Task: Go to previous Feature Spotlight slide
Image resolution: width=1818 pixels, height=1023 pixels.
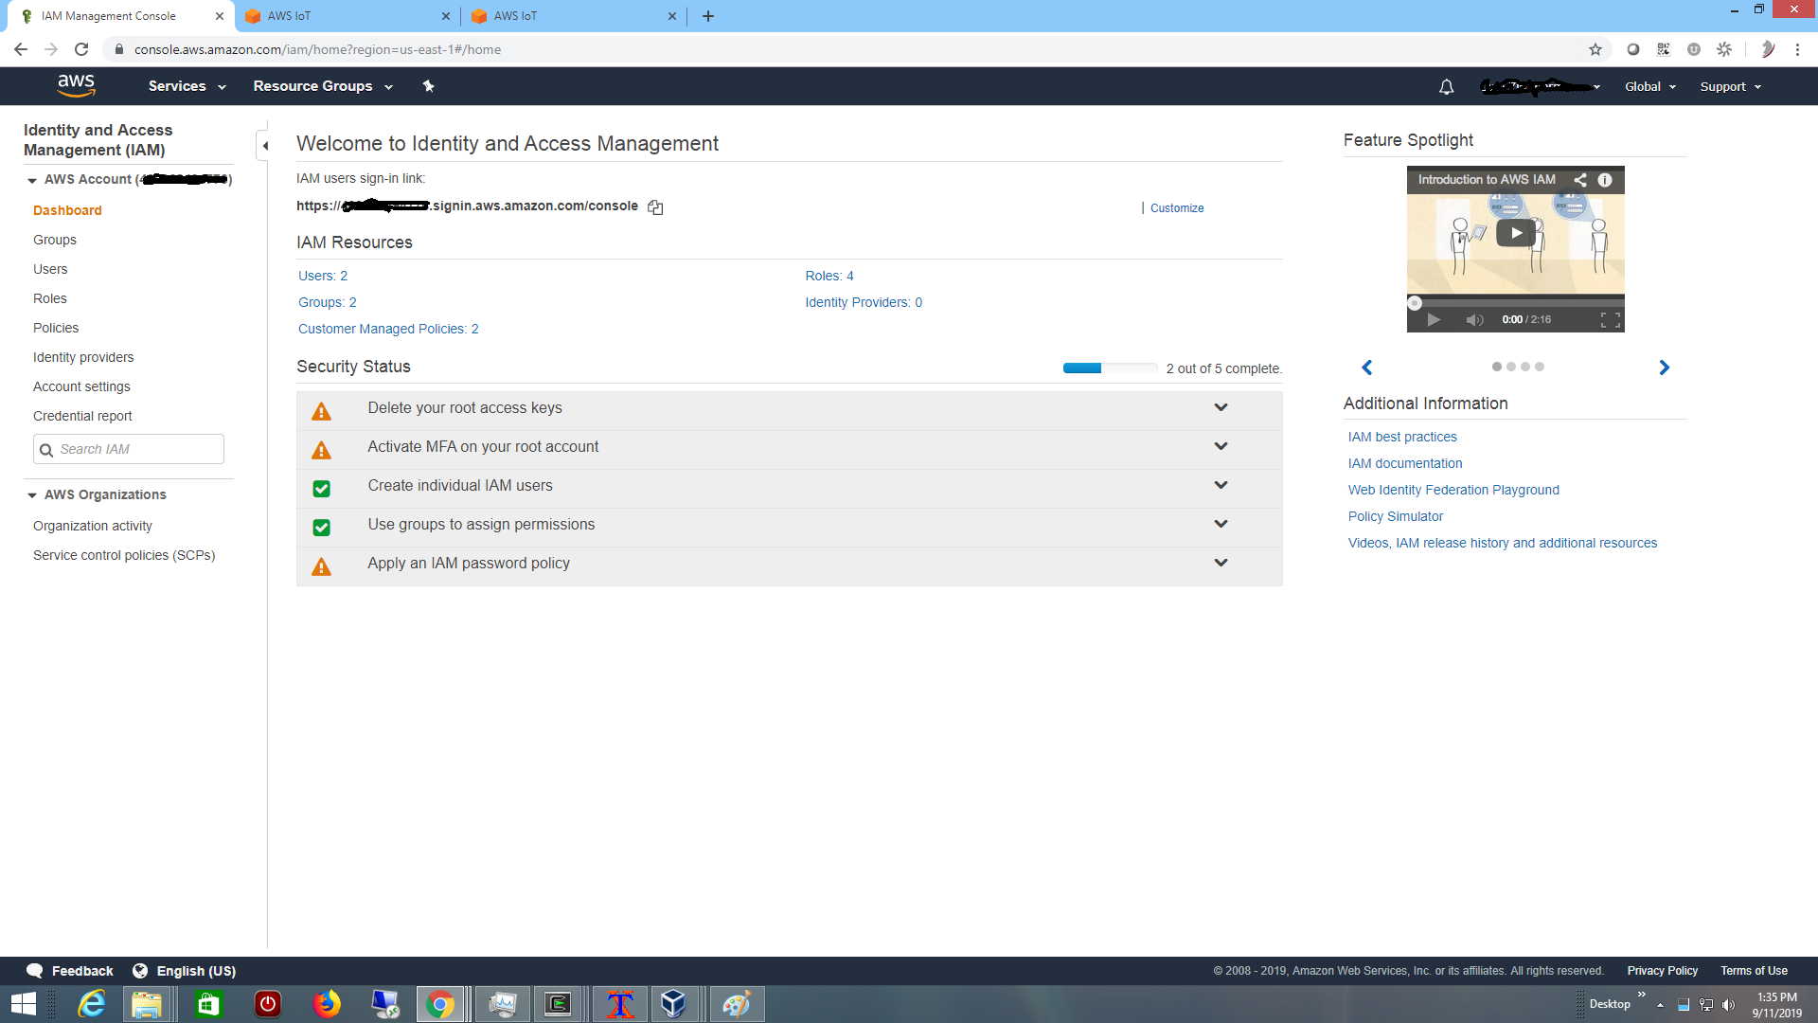Action: [1366, 368]
